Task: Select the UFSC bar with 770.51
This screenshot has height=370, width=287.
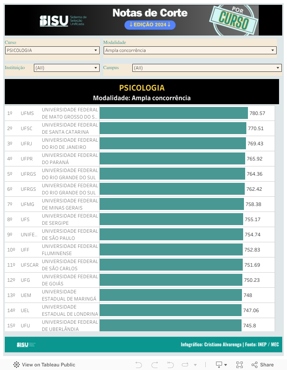Action: tap(173, 128)
